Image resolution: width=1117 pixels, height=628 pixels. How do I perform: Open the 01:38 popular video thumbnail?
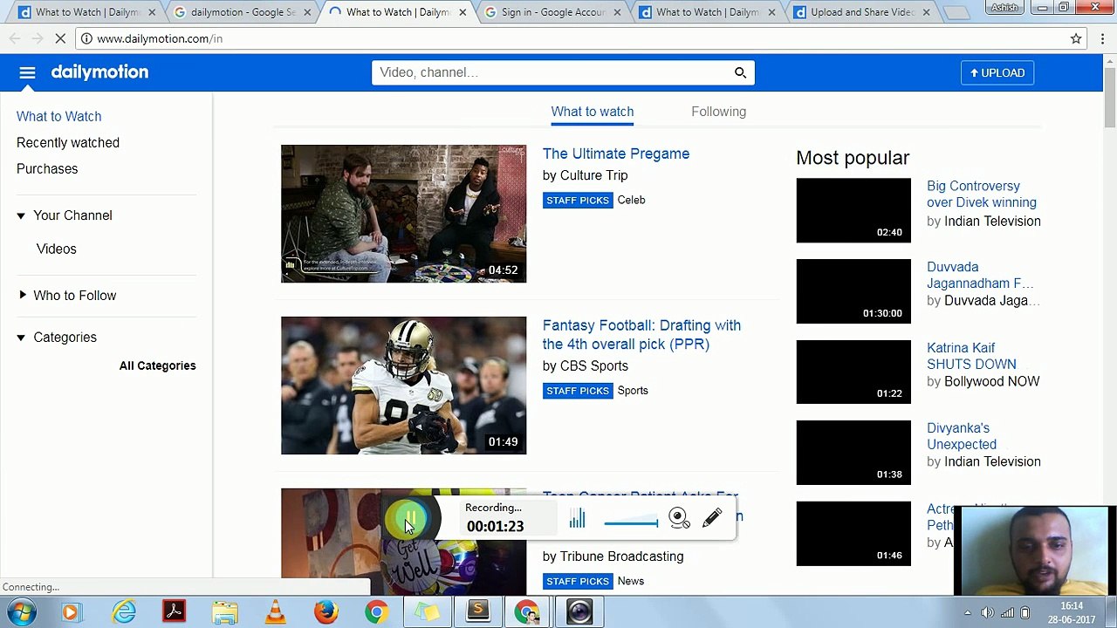pos(853,453)
